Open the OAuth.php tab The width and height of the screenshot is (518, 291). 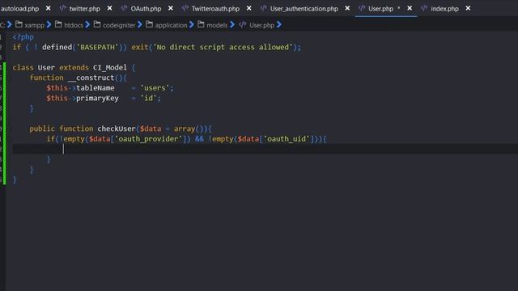click(x=146, y=9)
